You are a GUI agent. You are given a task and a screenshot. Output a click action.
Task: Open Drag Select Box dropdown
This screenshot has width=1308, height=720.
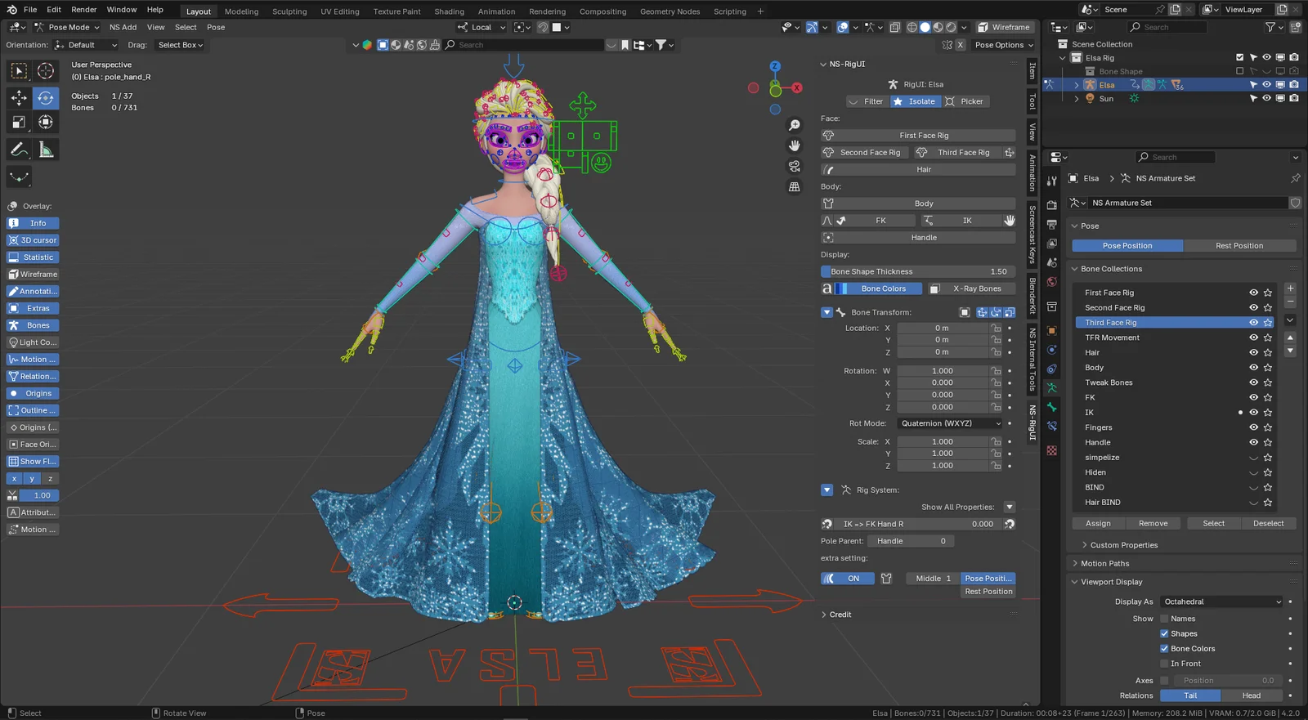coord(180,45)
